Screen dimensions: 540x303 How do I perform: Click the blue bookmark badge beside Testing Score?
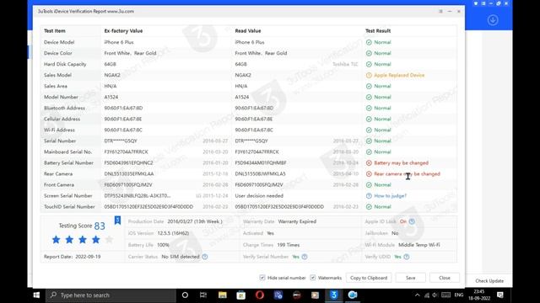pos(117,220)
